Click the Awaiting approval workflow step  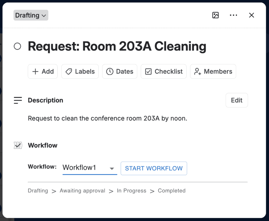point(82,191)
